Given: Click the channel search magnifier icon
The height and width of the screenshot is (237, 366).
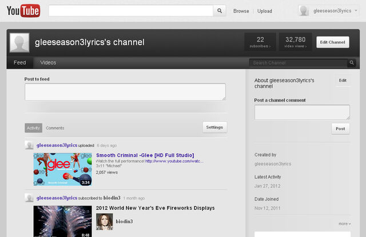Looking at the screenshot, I should pos(352,63).
